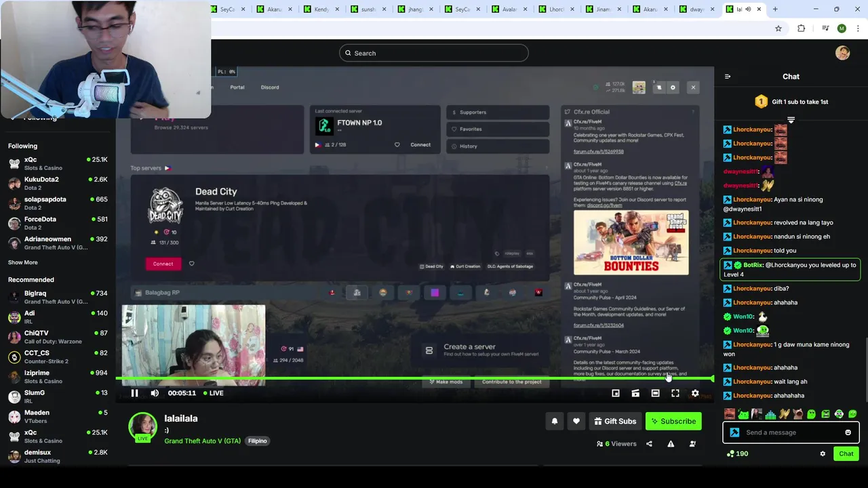Open the demisux Just Chatting channel

tap(58, 455)
